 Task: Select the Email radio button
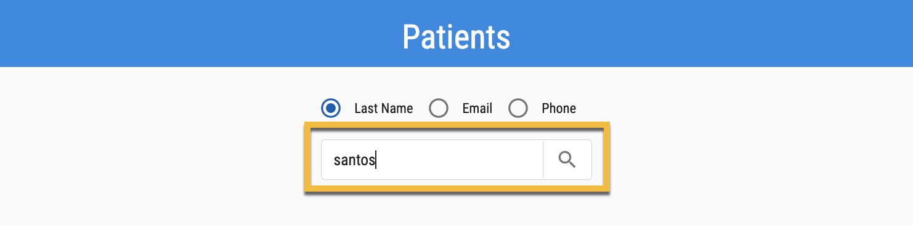tap(439, 108)
